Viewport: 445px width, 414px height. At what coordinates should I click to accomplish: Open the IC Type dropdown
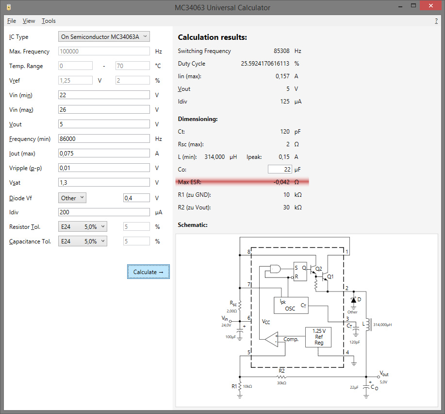[104, 37]
